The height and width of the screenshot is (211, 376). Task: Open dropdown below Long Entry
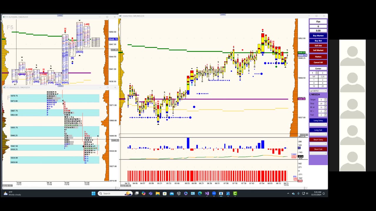(x=318, y=125)
